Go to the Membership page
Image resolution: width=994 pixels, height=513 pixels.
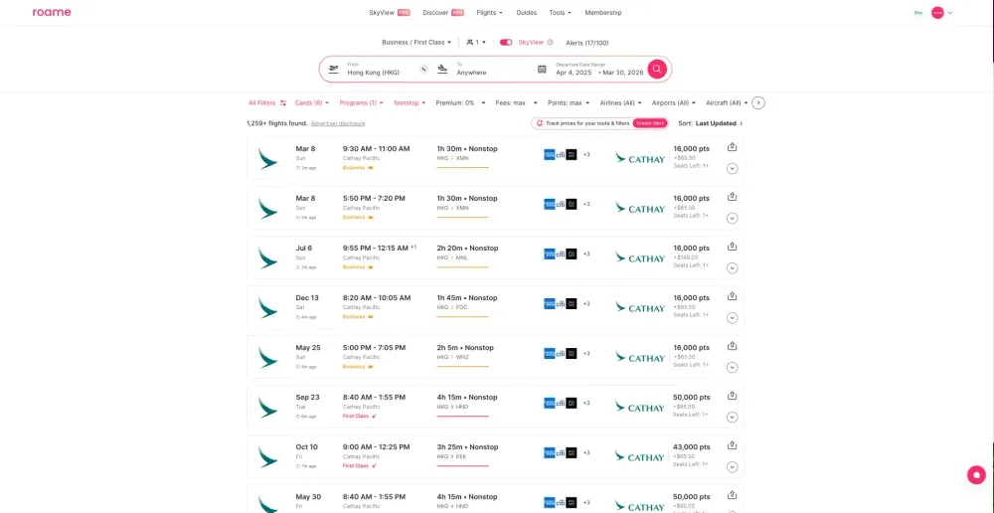tap(603, 13)
